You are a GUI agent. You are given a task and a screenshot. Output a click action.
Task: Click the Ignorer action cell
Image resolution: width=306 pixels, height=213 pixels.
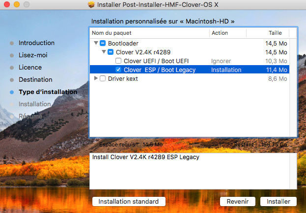[x=221, y=61]
